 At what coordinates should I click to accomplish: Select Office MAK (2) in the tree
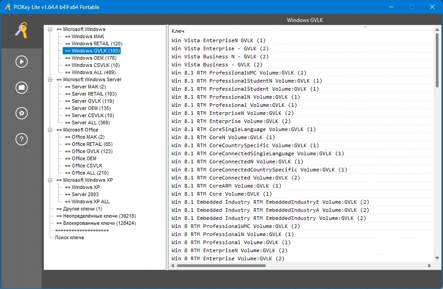85,137
